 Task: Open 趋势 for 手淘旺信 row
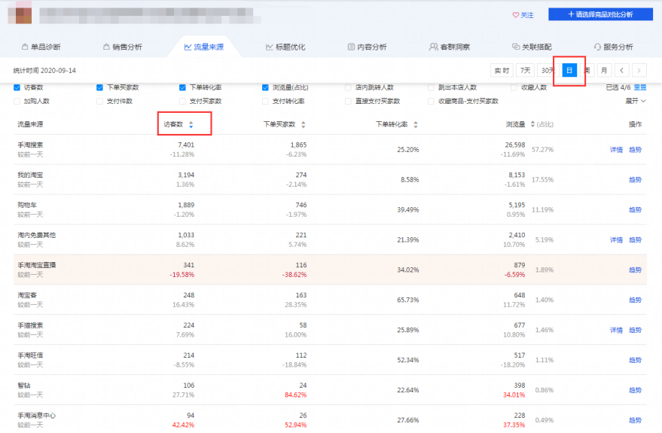point(635,360)
